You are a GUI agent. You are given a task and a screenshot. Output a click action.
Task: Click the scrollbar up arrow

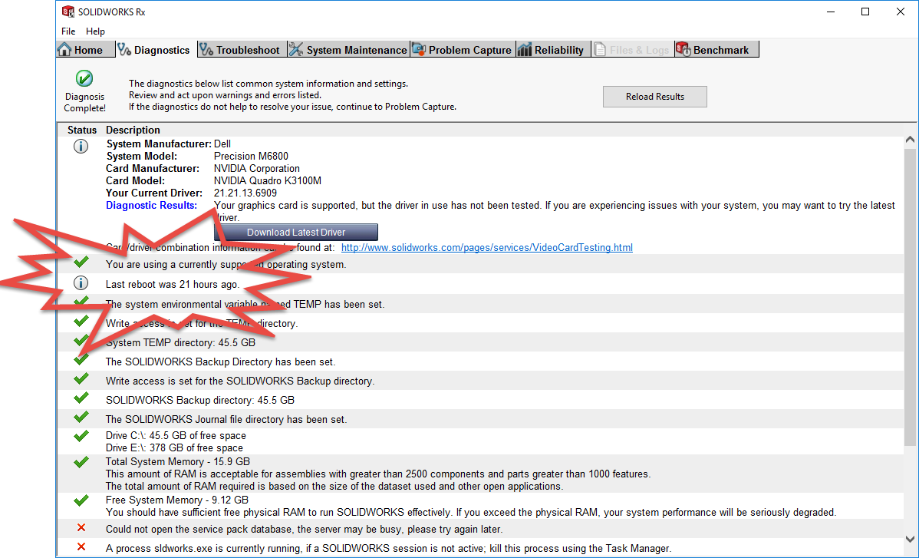[x=910, y=140]
